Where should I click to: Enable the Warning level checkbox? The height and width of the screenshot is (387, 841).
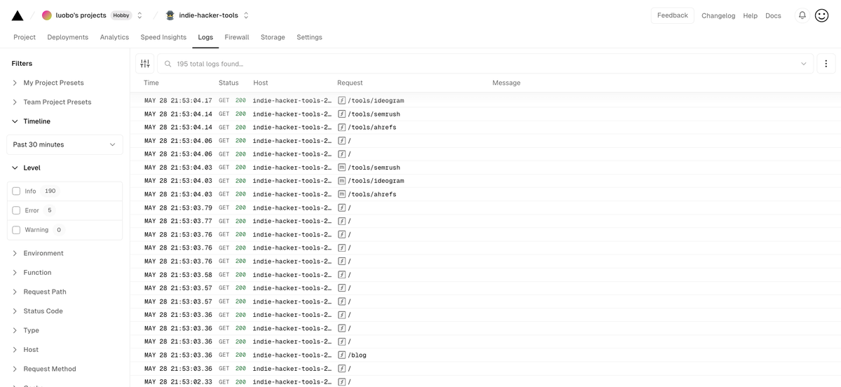(16, 229)
